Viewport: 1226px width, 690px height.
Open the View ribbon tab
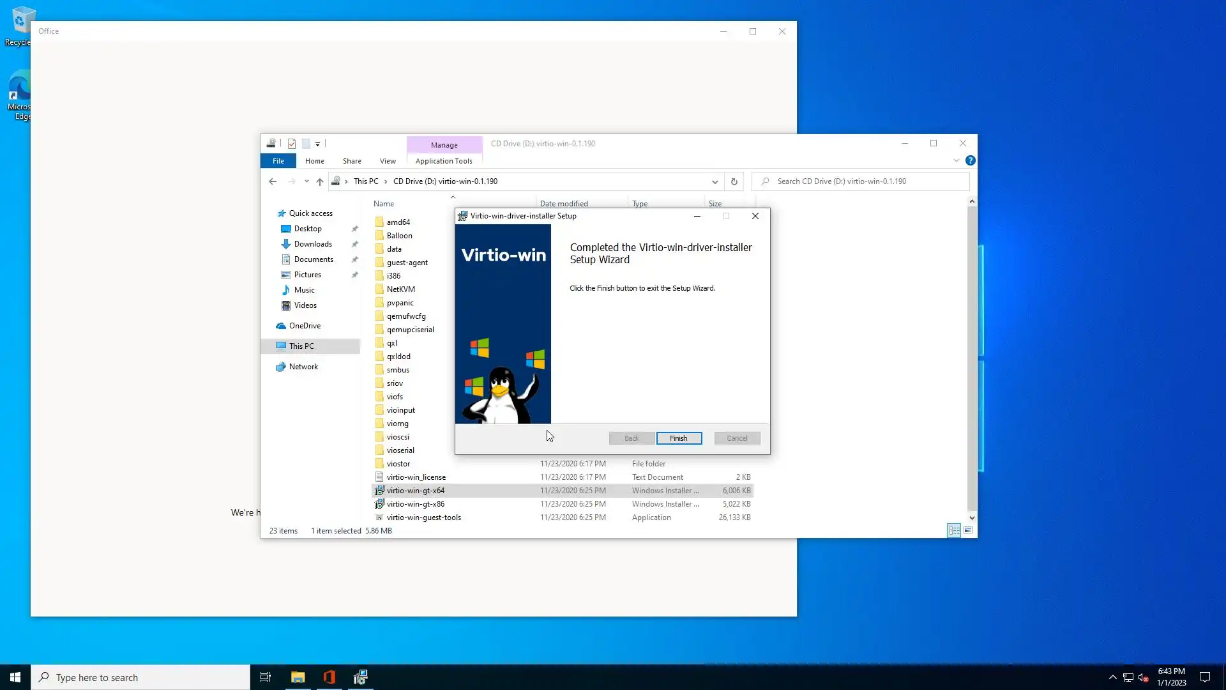pyautogui.click(x=388, y=161)
